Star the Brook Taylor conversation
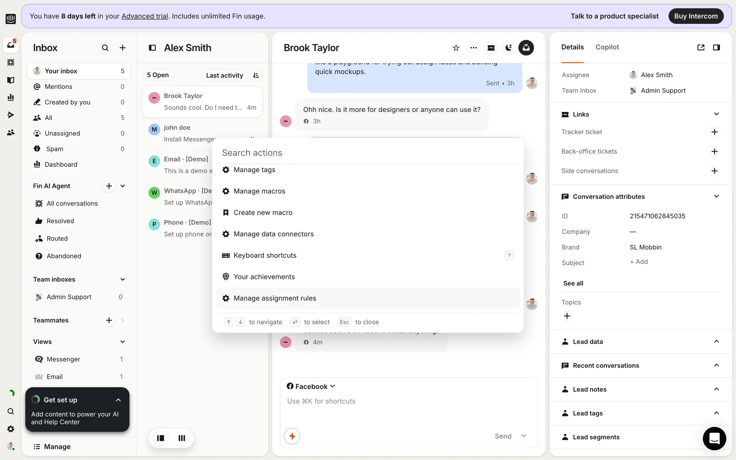Image resolution: width=736 pixels, height=460 pixels. click(x=456, y=48)
